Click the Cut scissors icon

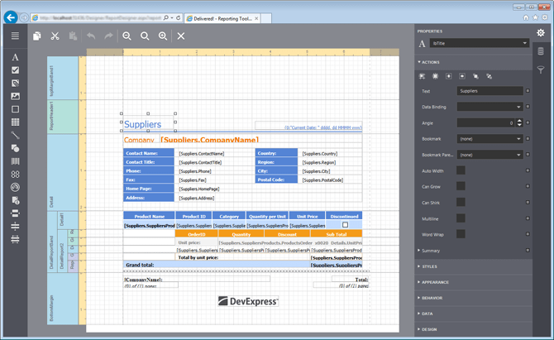point(55,36)
